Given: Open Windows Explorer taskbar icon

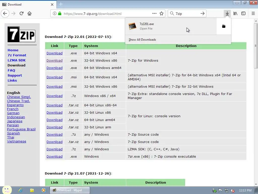Looking at the screenshot, I should click(x=32, y=190).
